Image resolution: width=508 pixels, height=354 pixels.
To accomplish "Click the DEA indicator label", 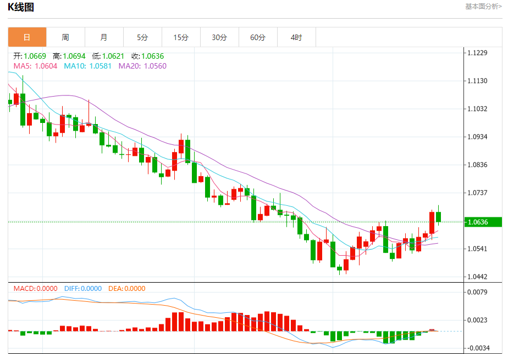I will pyautogui.click(x=126, y=288).
